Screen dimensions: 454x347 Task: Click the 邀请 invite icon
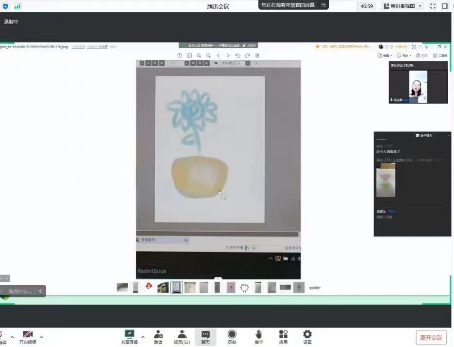point(158,337)
